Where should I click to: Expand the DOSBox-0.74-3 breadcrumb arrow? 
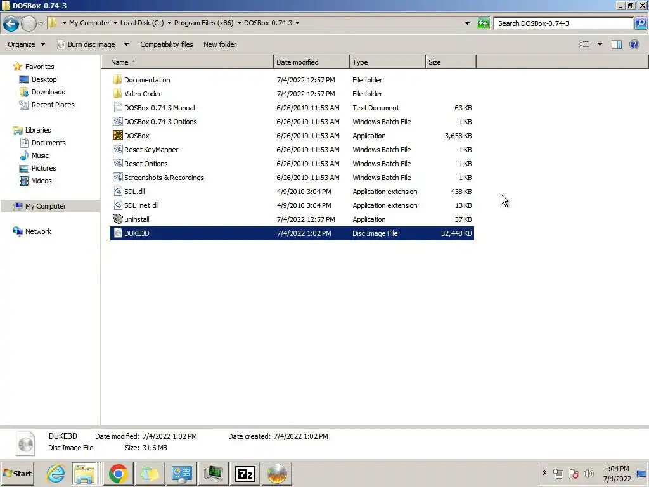[x=298, y=23]
